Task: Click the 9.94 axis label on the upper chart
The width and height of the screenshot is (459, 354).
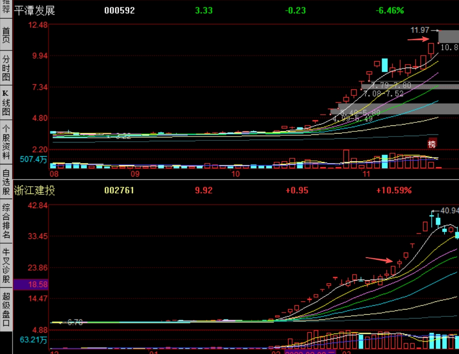Action: pos(40,56)
